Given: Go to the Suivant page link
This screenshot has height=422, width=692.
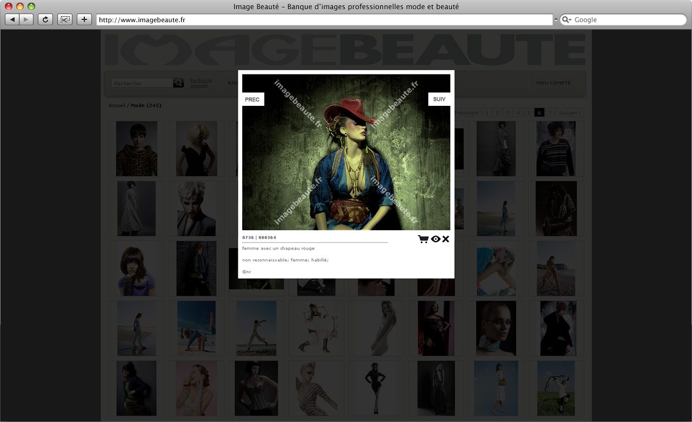Looking at the screenshot, I should pos(570,113).
